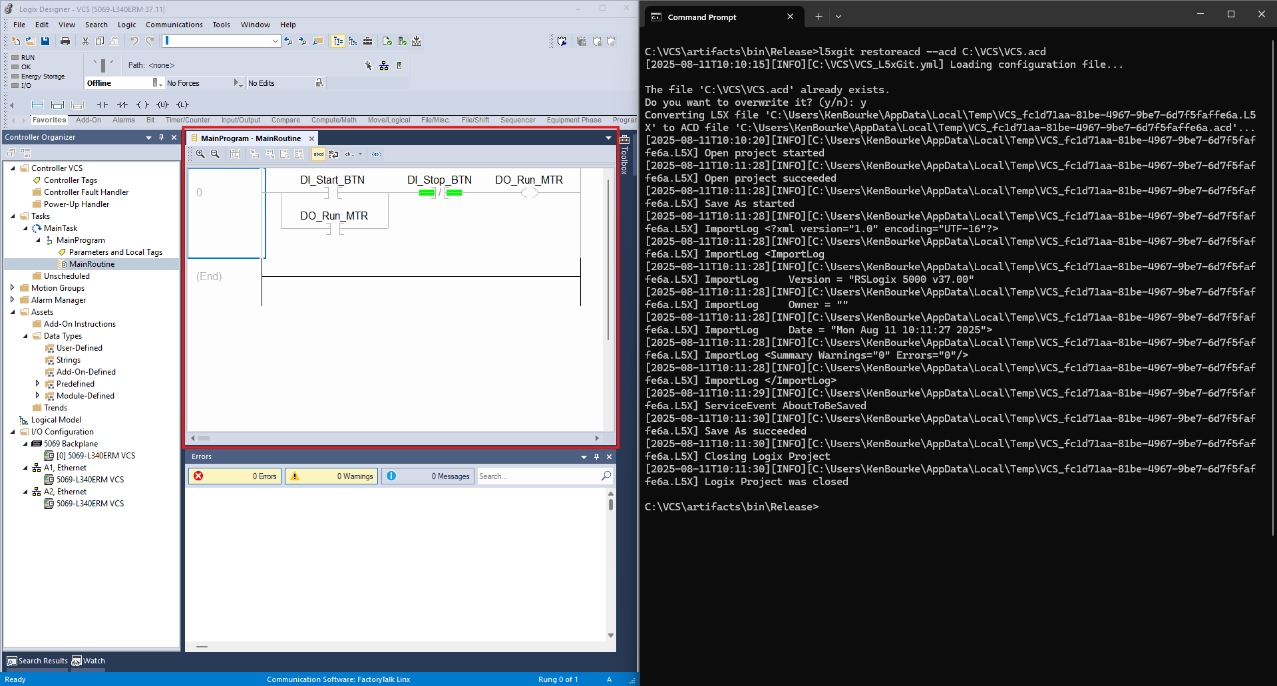
Task: Open the Search Results tab at bottom
Action: click(x=37, y=661)
